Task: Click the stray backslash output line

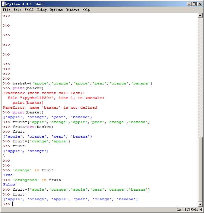Action: [4, 156]
